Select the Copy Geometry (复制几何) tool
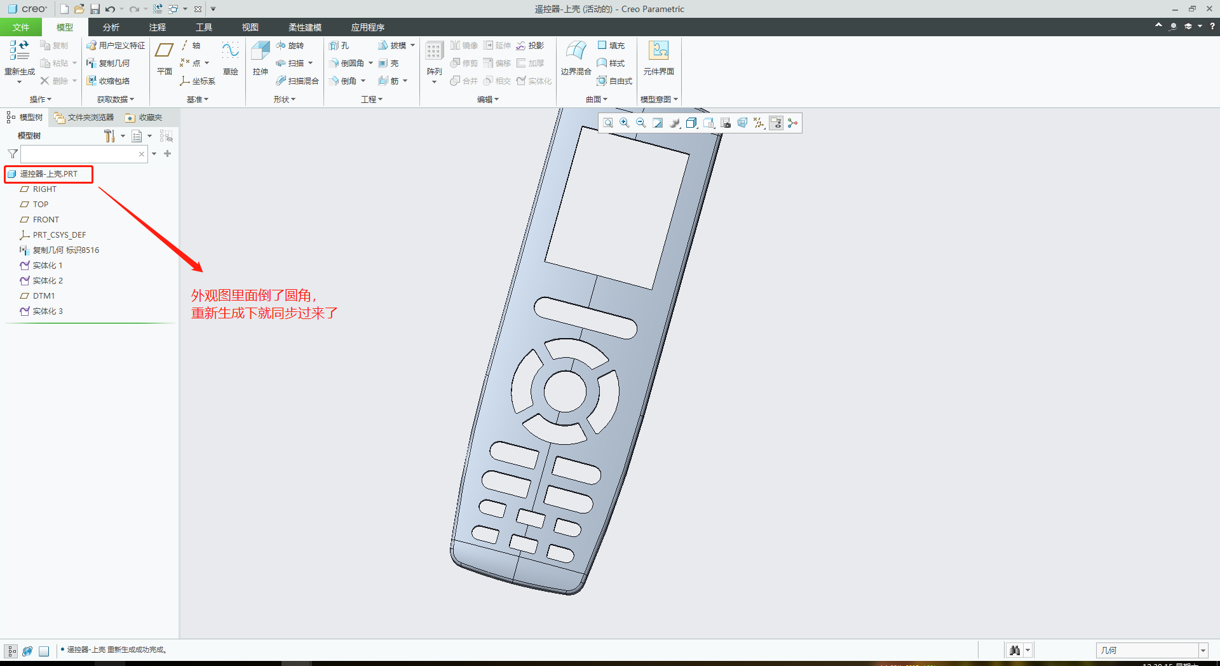 108,64
